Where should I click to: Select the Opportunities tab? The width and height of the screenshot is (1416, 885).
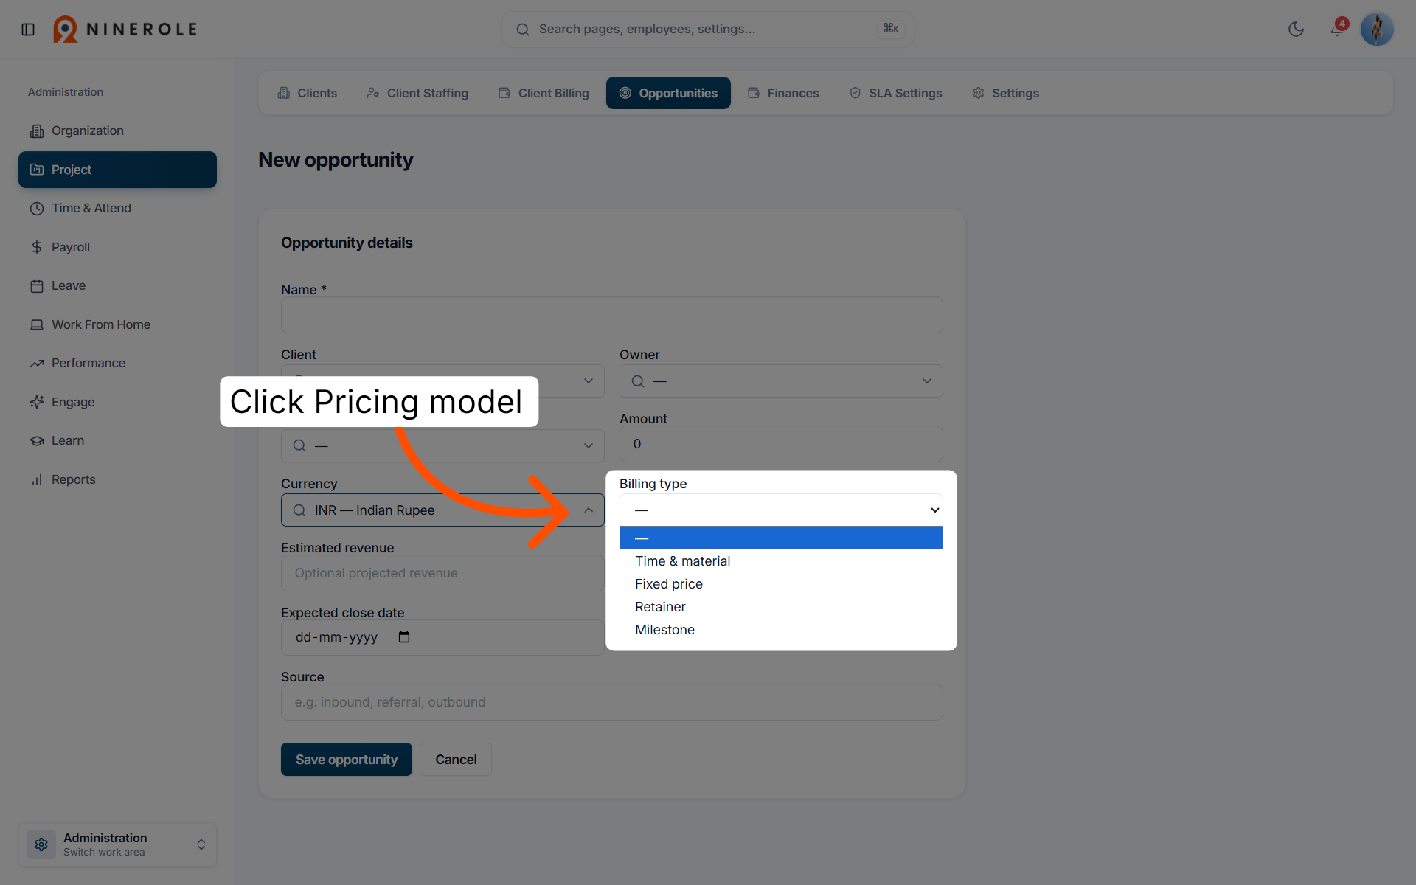click(668, 93)
